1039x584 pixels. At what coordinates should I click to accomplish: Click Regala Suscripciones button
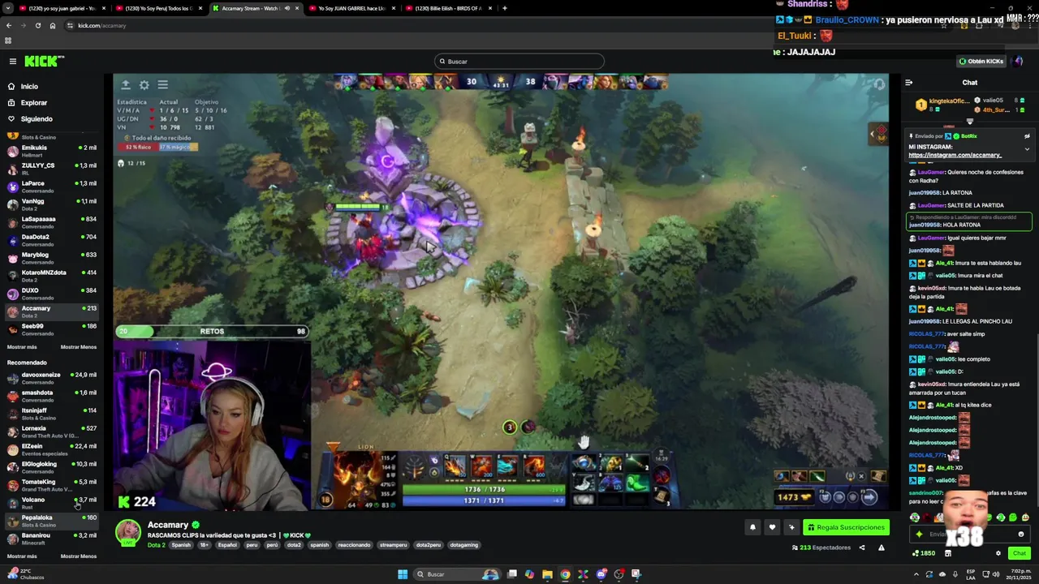pos(846,527)
